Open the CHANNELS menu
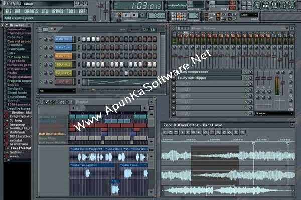Image resolution: width=301 pixels, height=200 pixels. (x=31, y=11)
